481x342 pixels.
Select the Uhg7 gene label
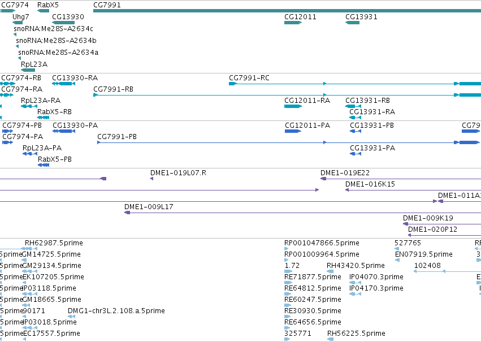pyautogui.click(x=21, y=16)
